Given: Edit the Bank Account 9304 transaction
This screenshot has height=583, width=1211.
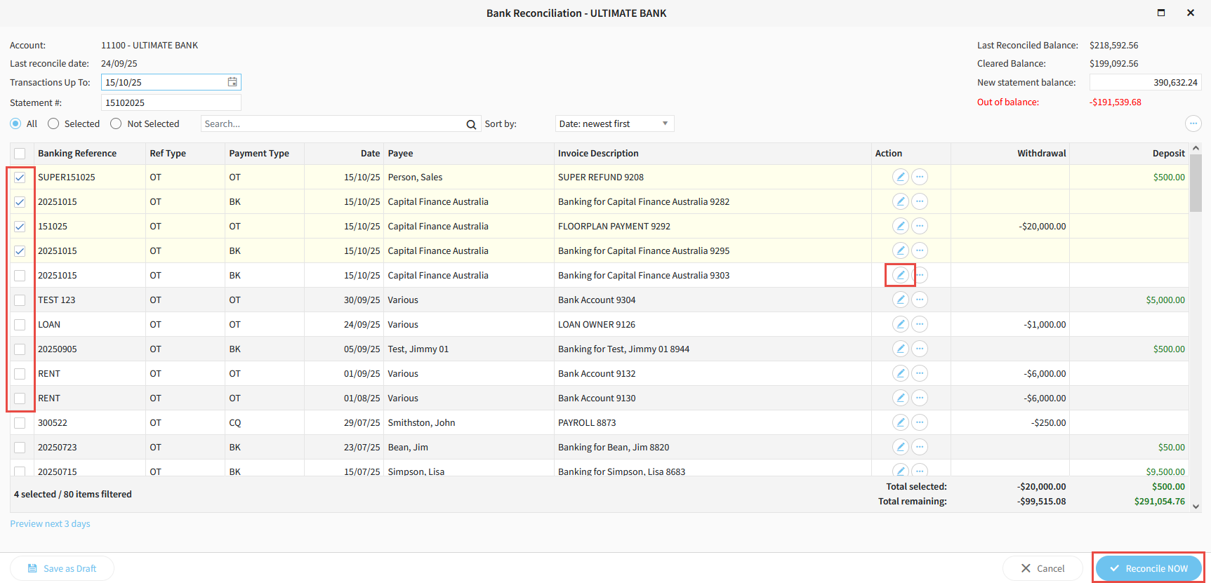Looking at the screenshot, I should tap(900, 300).
